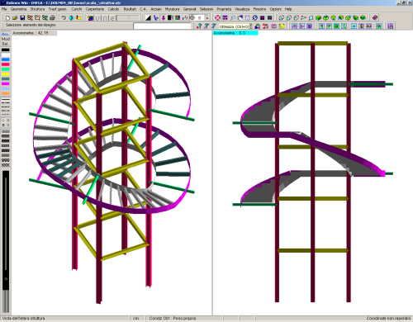This screenshot has height=322, width=413.
Task: Click the New file icon
Action: [x=7, y=18]
